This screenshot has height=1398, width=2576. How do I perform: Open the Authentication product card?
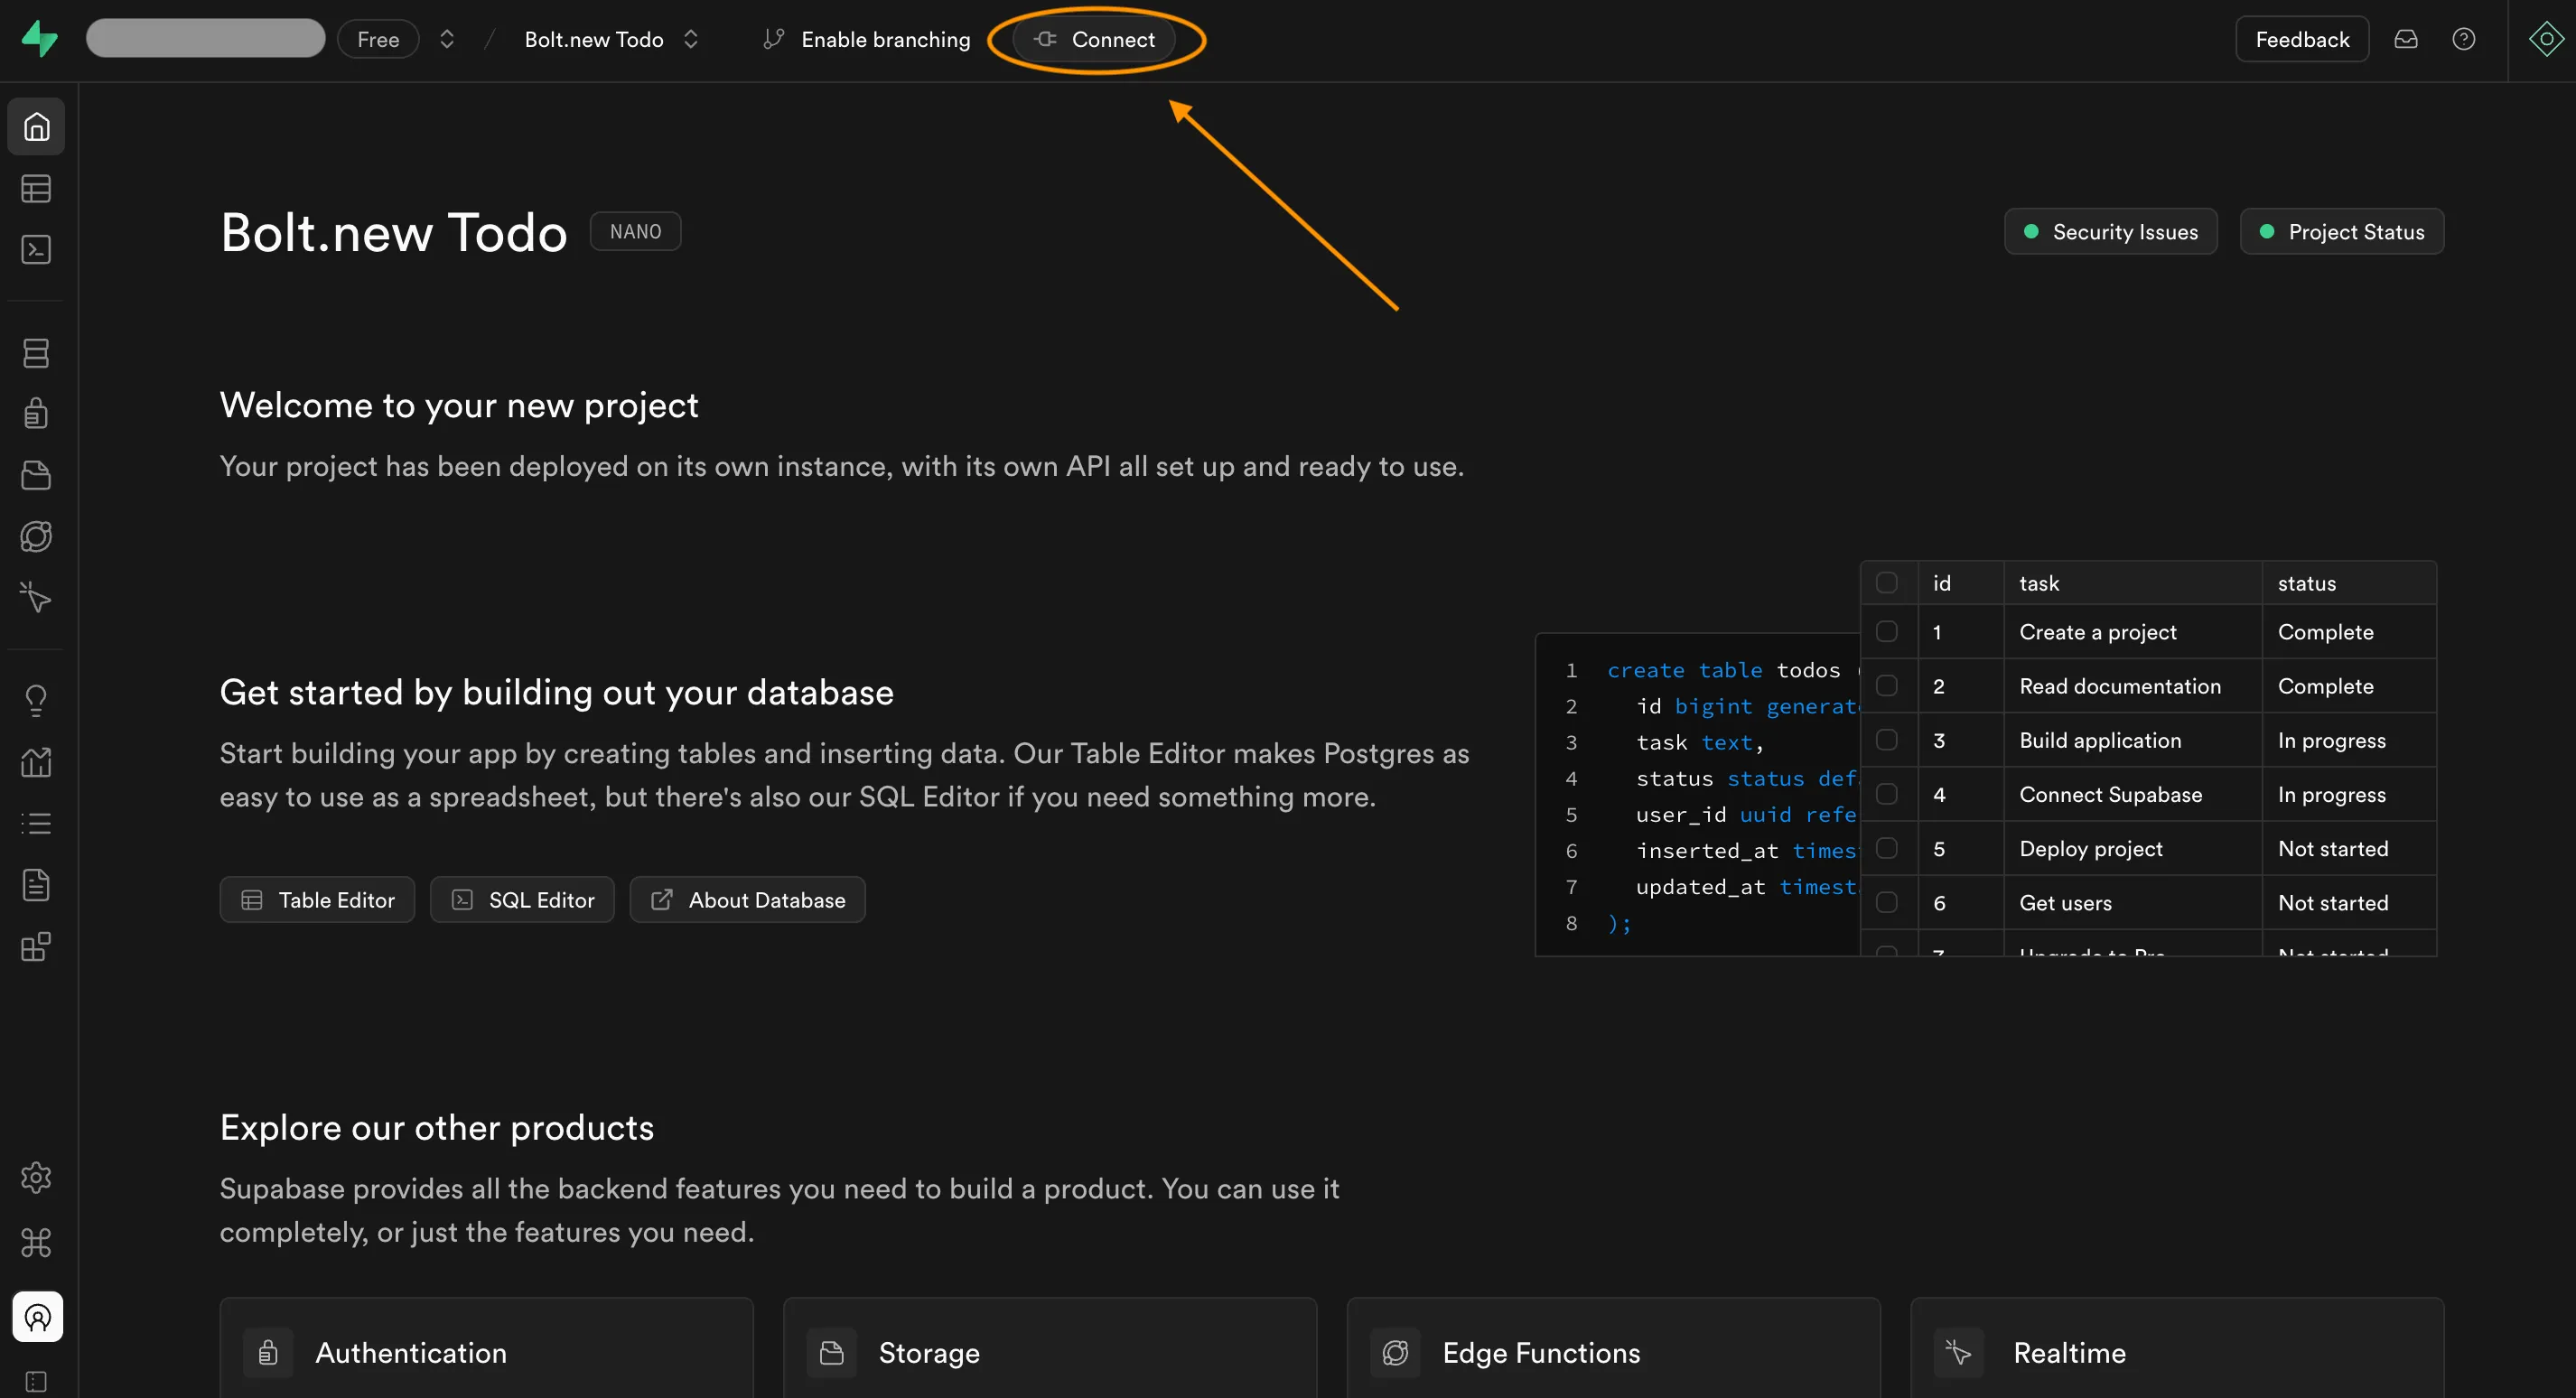click(x=486, y=1351)
